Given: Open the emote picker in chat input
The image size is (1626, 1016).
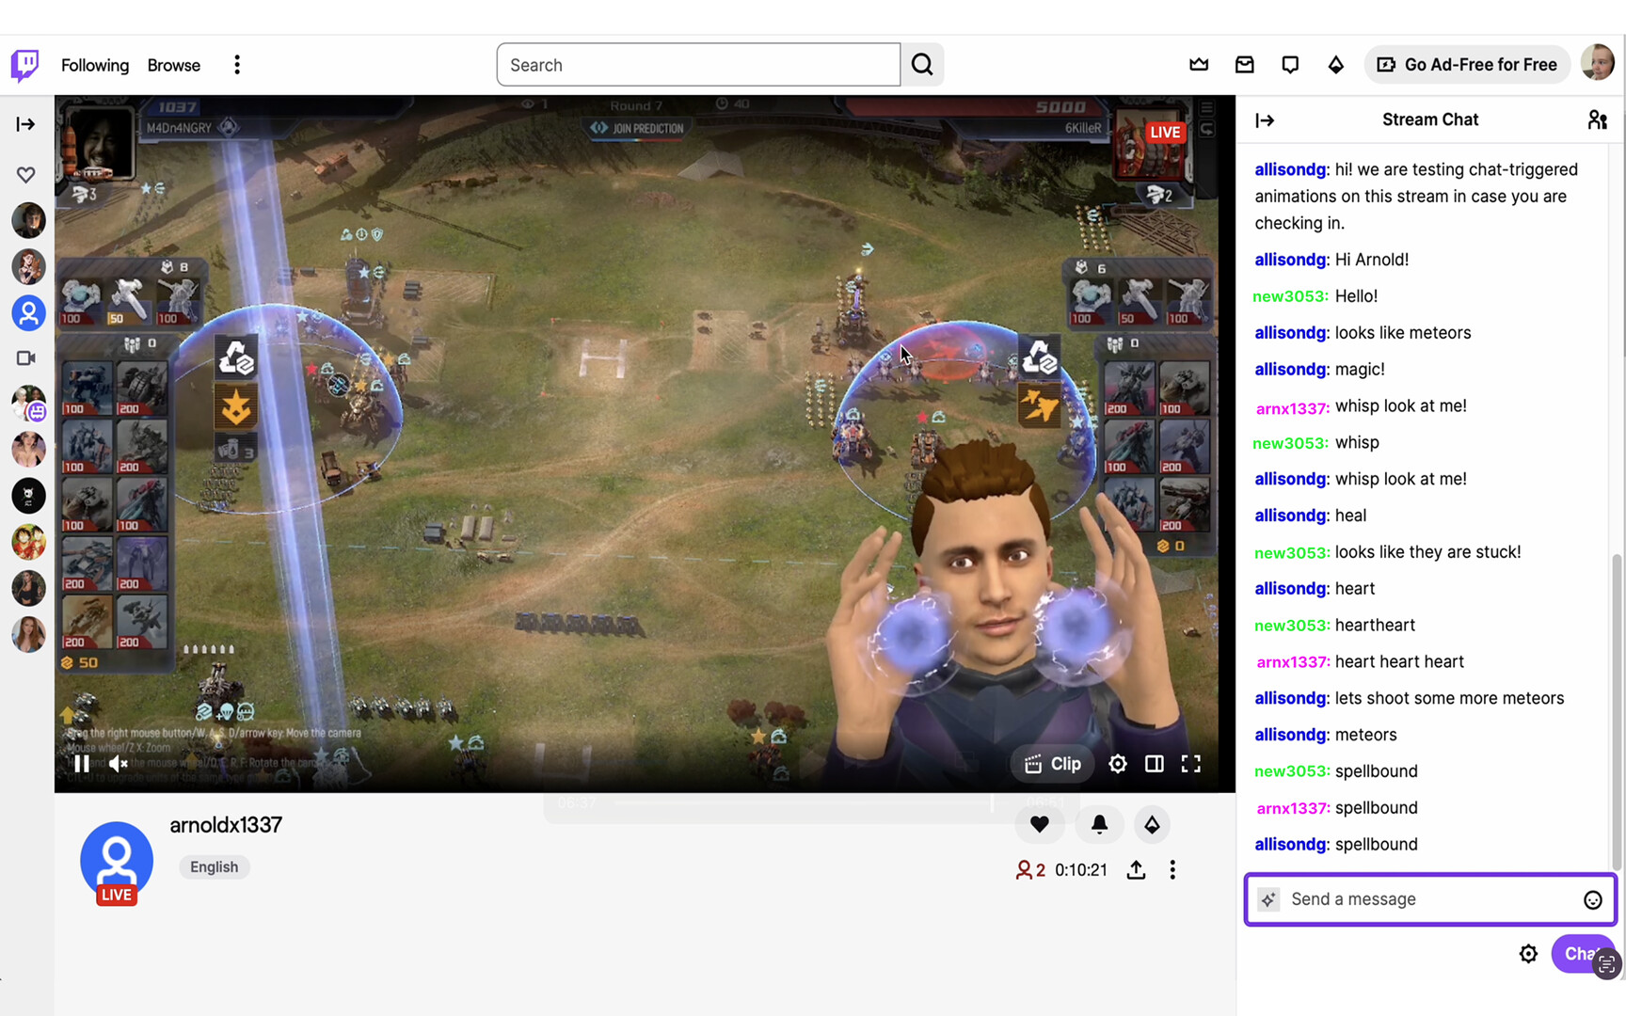Looking at the screenshot, I should [1592, 899].
